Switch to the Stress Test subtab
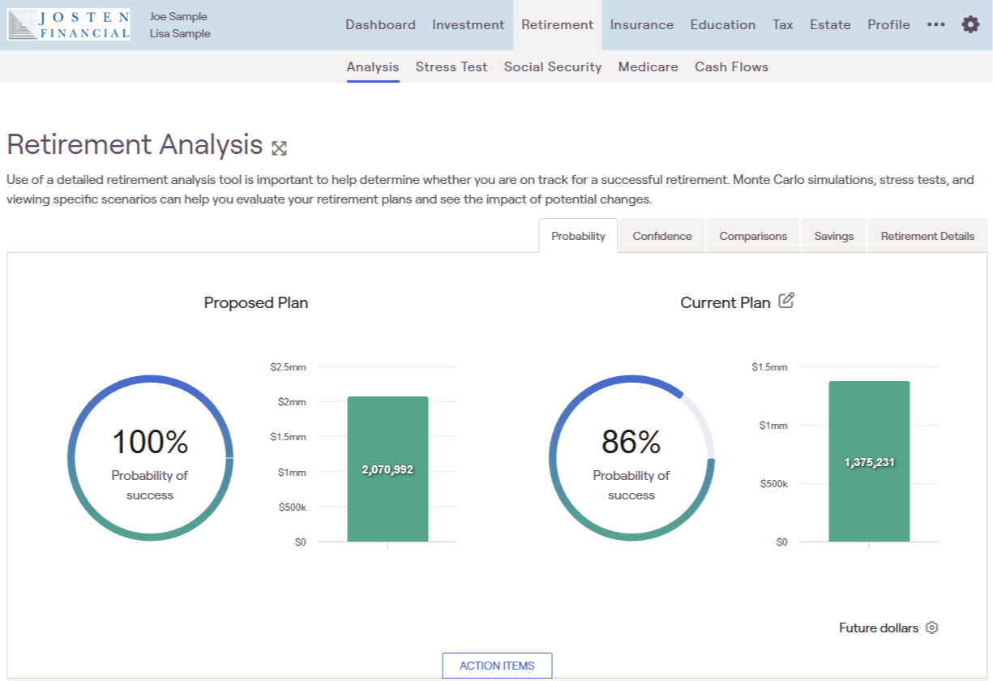Screen dimensions: 993x681 click(452, 66)
